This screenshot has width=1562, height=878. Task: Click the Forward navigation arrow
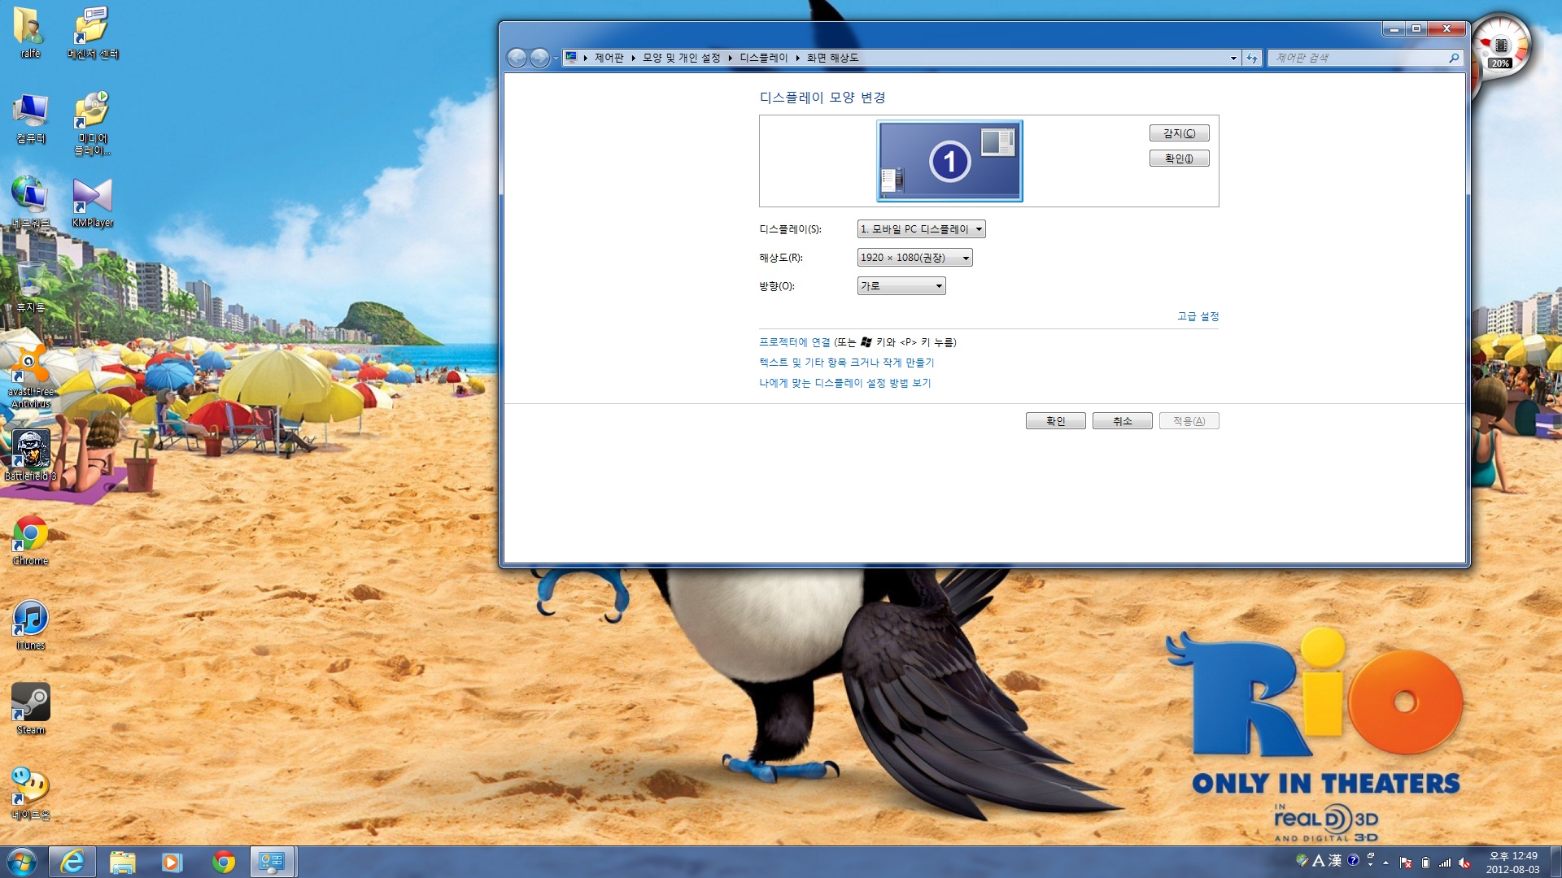pyautogui.click(x=539, y=58)
